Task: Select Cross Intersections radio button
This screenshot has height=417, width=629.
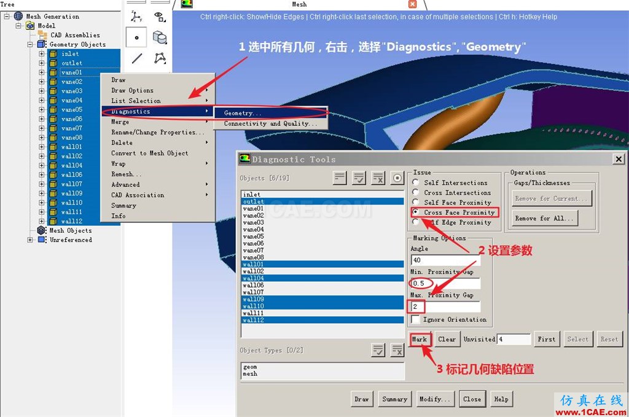Action: (x=416, y=192)
